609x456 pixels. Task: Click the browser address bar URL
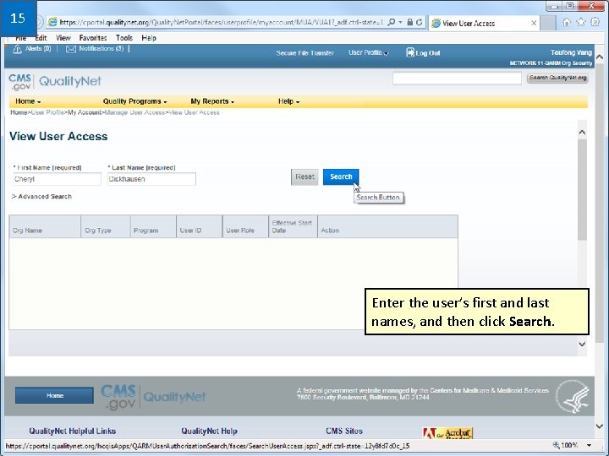point(221,23)
